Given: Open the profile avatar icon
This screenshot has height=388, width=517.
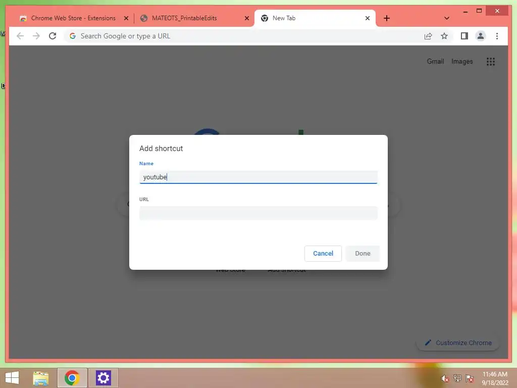Looking at the screenshot, I should pos(481,36).
